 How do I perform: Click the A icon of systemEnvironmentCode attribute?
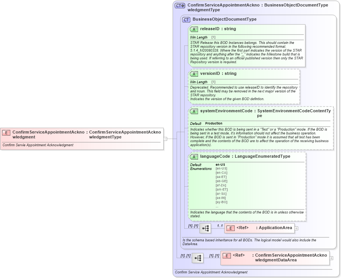[194, 111]
